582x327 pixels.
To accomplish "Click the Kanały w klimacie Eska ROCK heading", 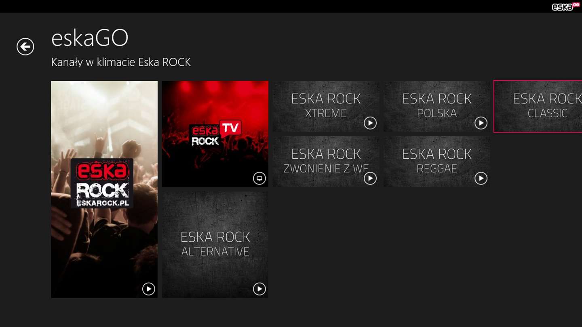I will [x=121, y=62].
